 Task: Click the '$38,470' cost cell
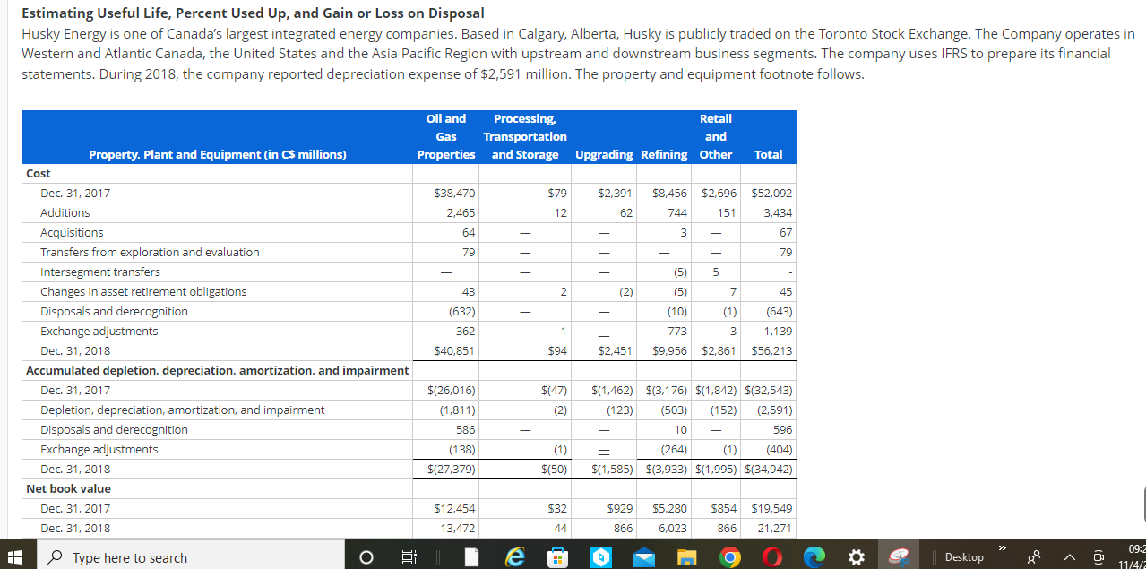click(454, 193)
